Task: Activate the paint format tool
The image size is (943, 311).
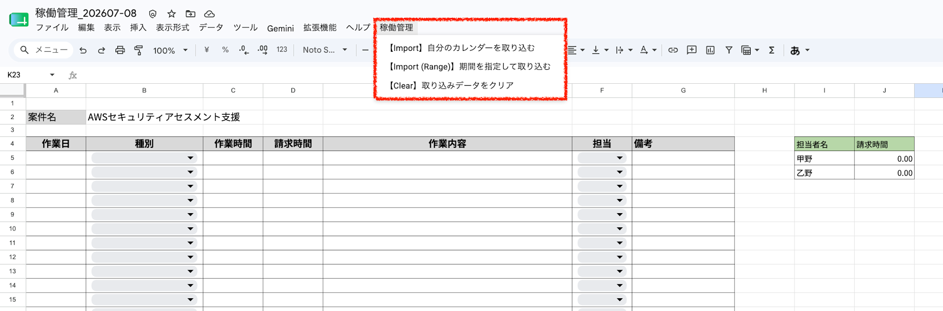Action: (139, 50)
